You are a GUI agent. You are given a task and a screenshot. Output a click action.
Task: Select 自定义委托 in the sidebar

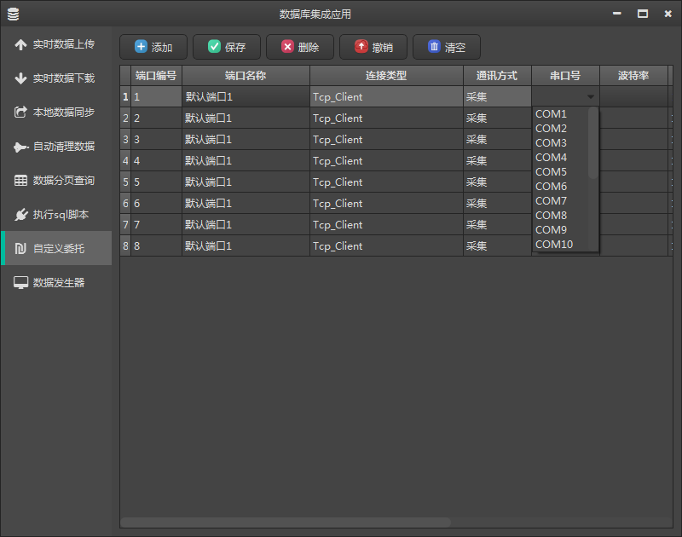click(x=56, y=248)
